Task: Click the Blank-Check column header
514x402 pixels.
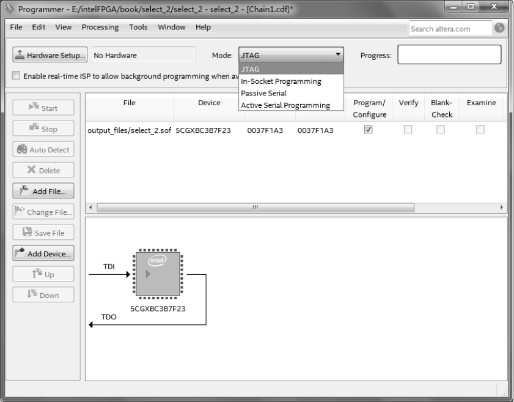Action: [x=441, y=108]
